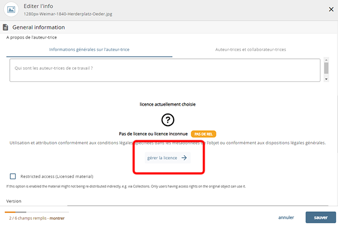Screen dimensions: 338x226
Task: Enable Restricted access (Licensed material) checkbox
Action: (x=12, y=177)
